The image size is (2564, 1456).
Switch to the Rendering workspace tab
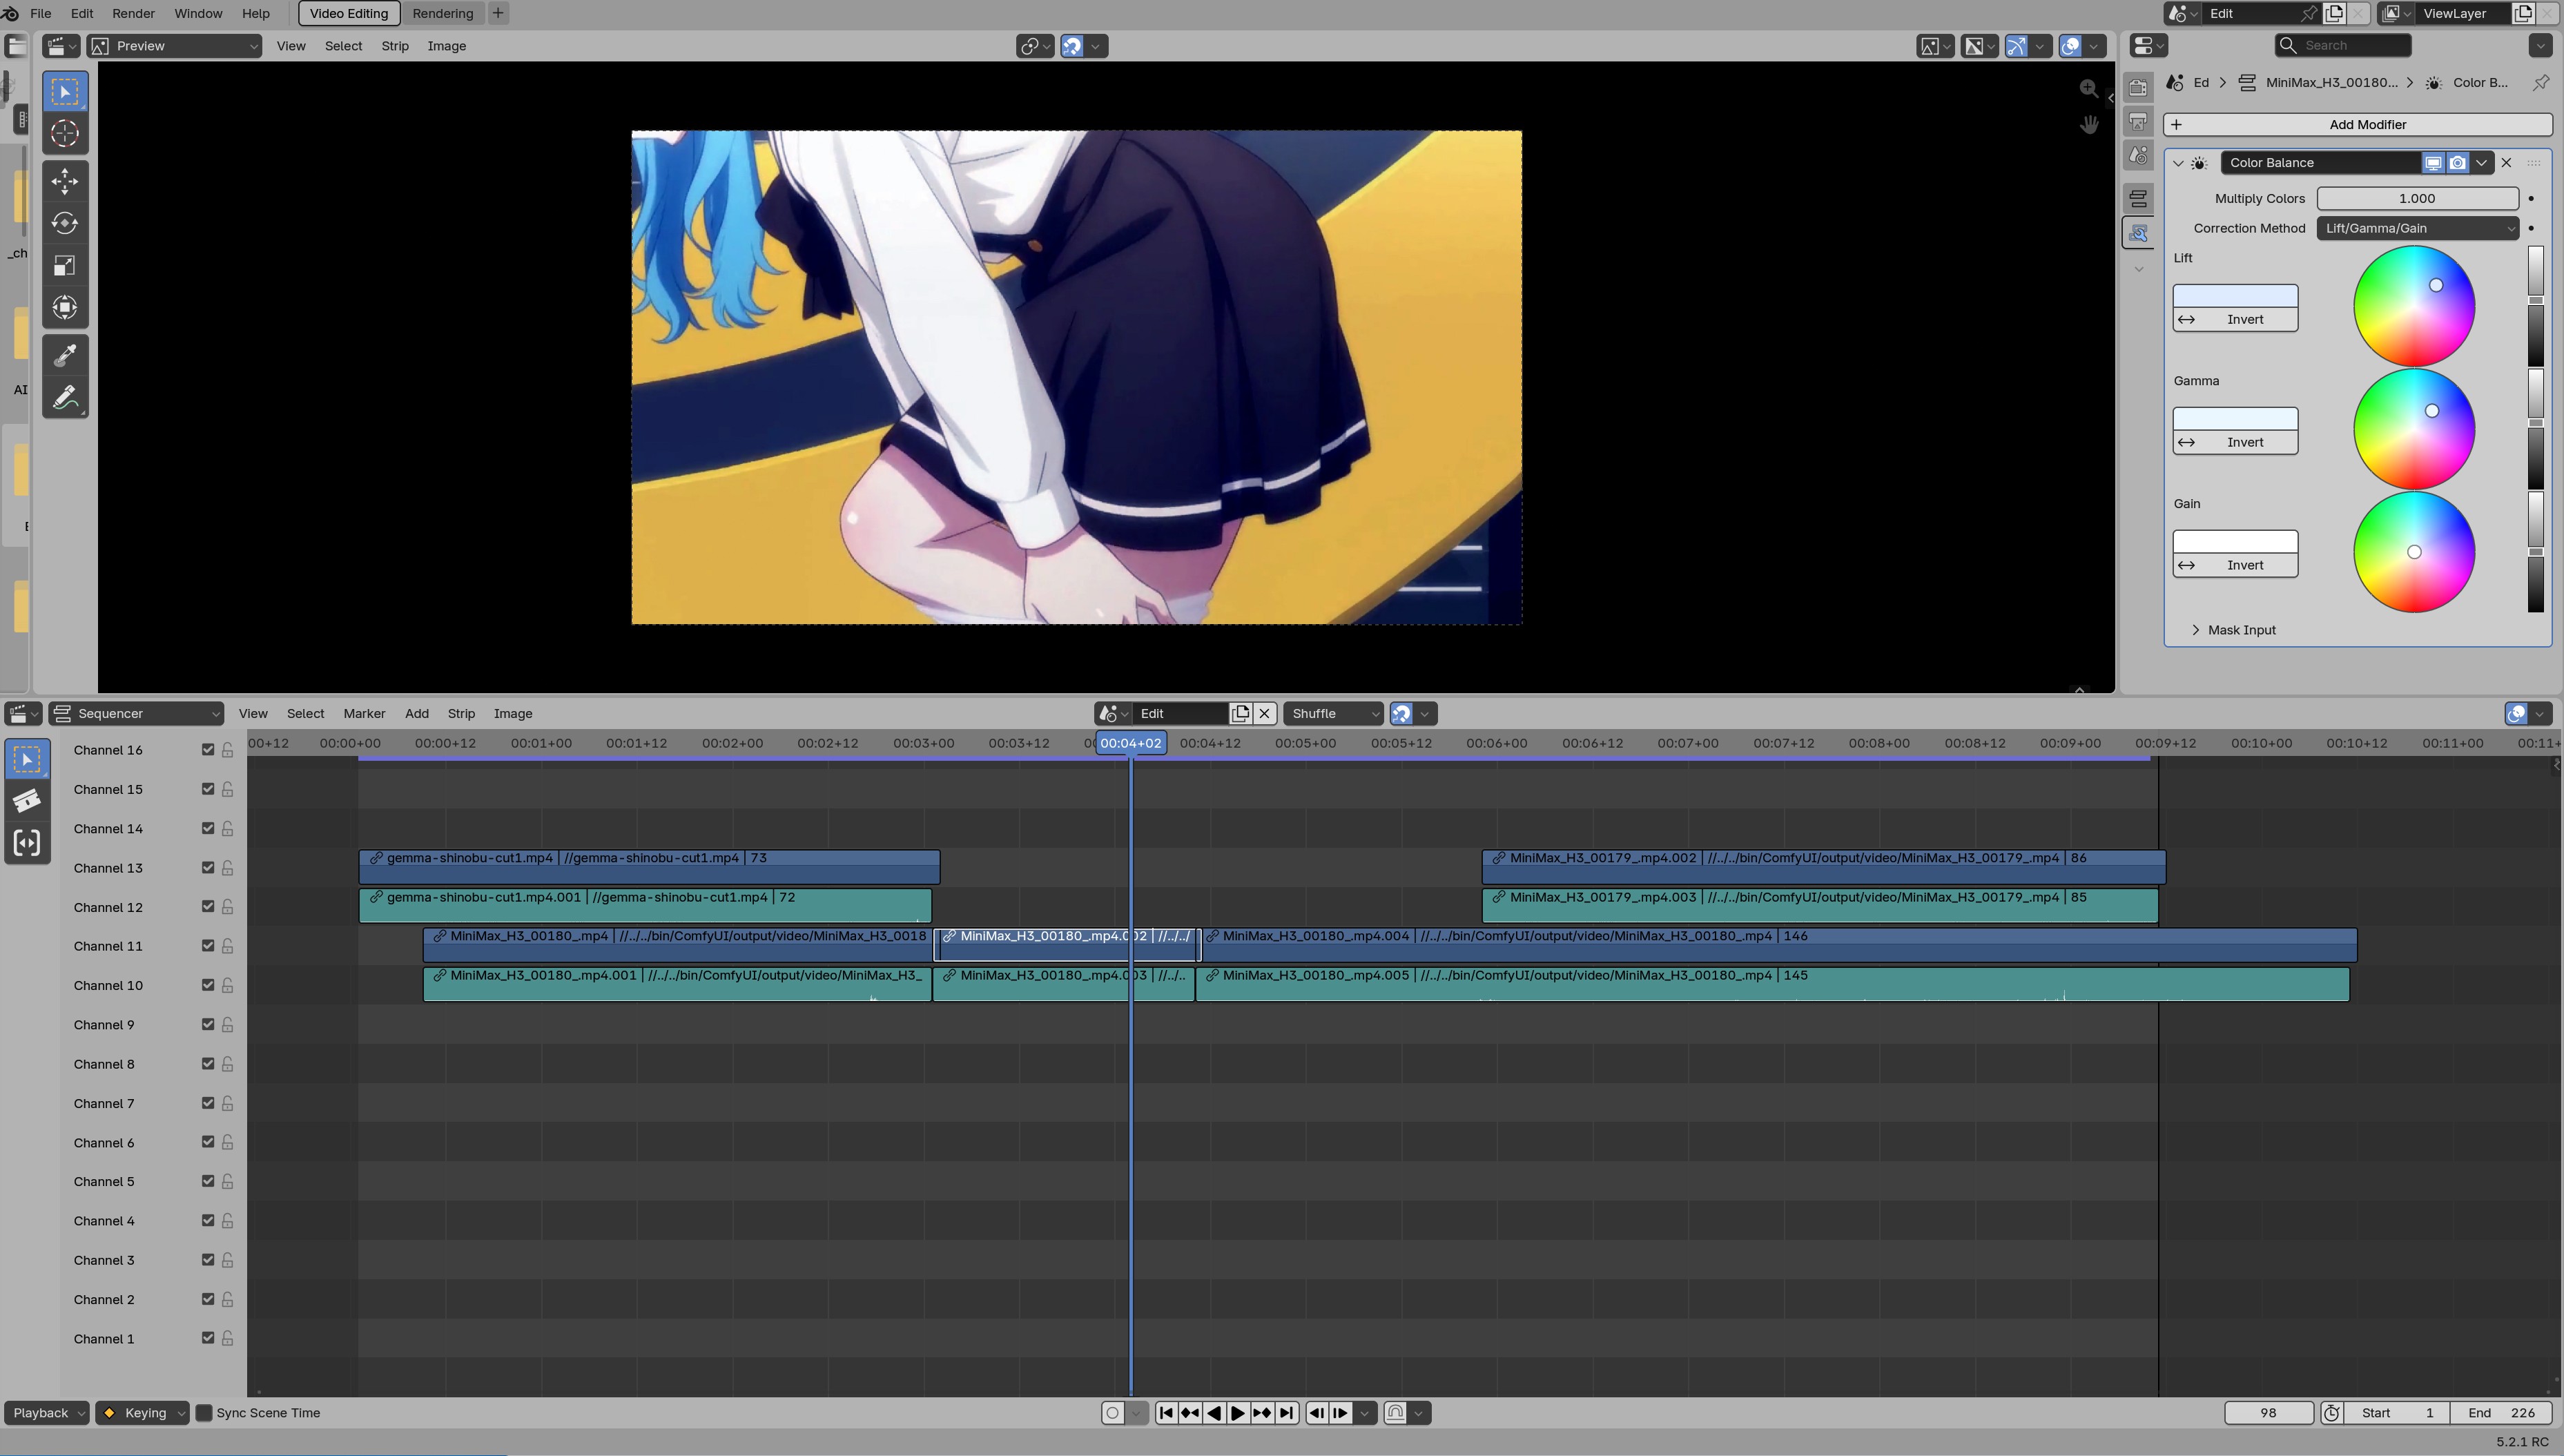click(x=443, y=13)
